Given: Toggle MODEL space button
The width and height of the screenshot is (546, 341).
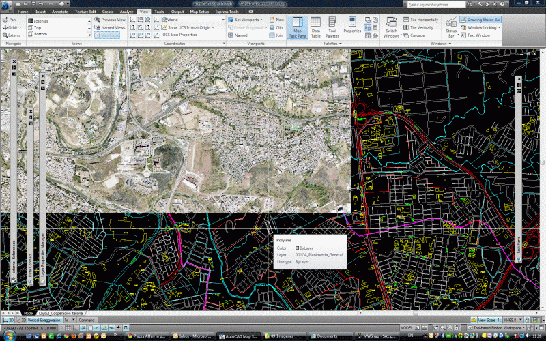Looking at the screenshot, I should click(x=406, y=327).
